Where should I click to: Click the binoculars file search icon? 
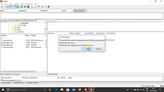[48, 7]
